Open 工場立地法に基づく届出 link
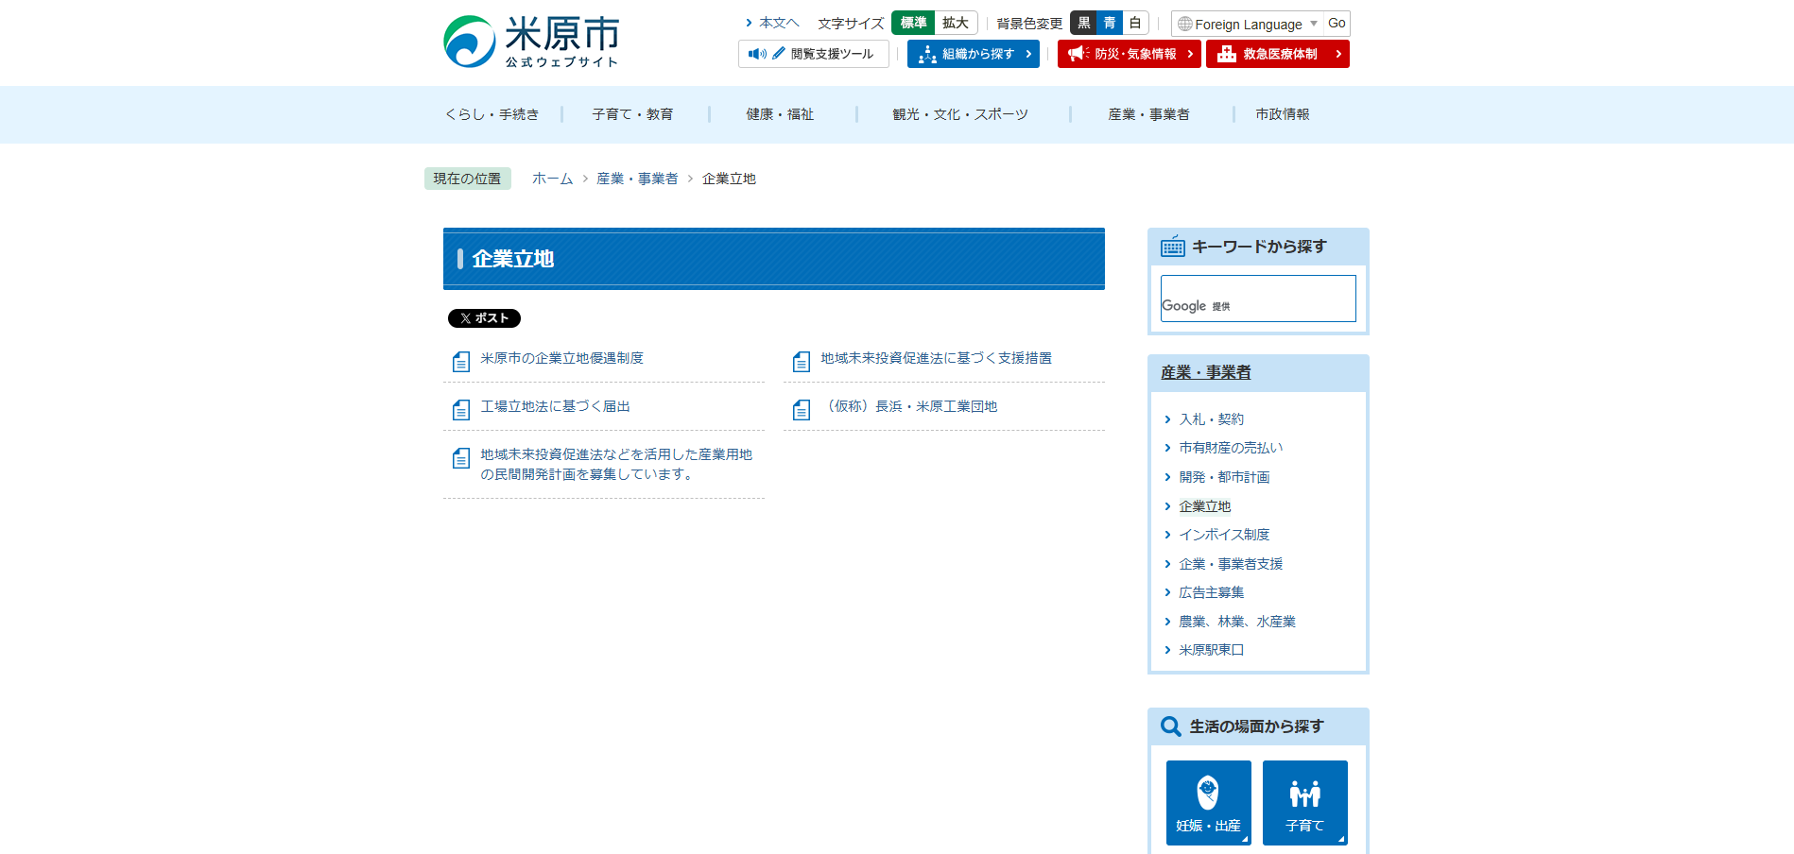The image size is (1794, 854). click(555, 406)
